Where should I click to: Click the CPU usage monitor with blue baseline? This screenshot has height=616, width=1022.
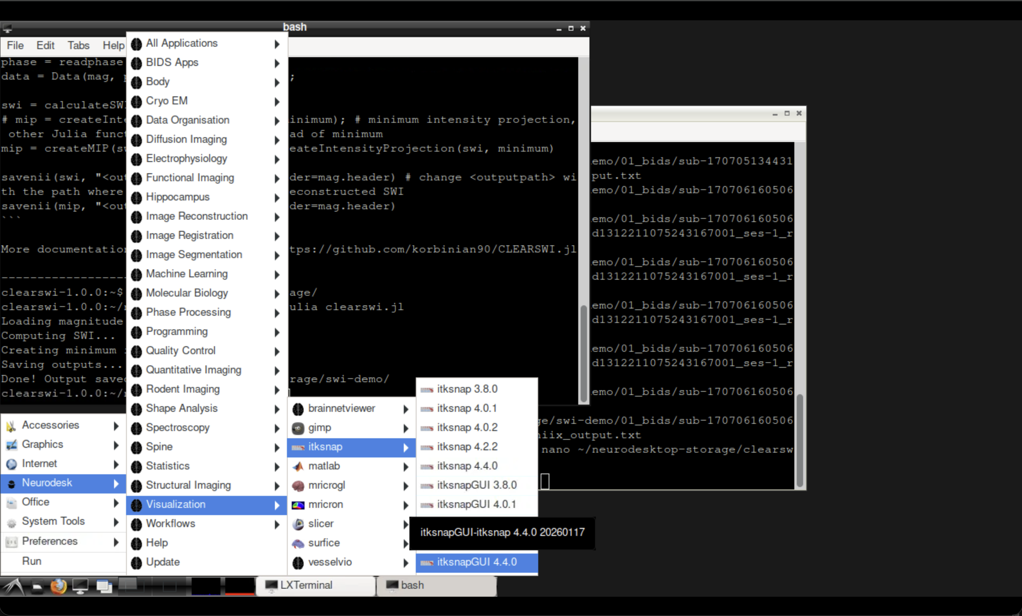206,586
